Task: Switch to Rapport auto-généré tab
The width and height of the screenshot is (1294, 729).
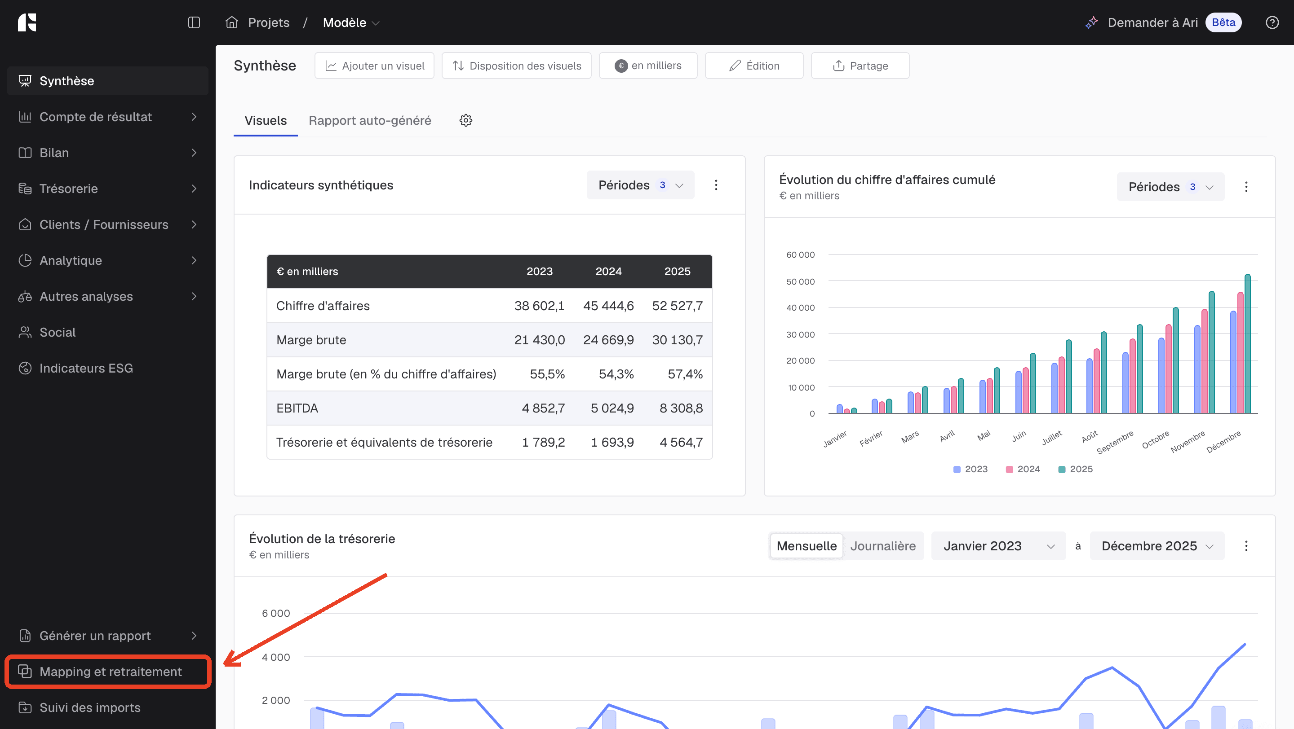Action: [x=370, y=120]
